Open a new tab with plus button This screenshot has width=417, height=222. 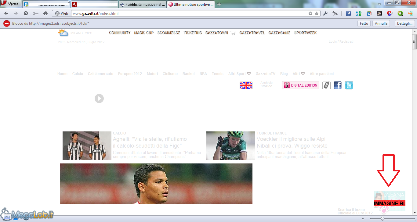click(x=219, y=4)
